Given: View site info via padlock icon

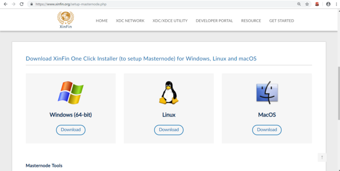Looking at the screenshot, I should coord(31,4).
